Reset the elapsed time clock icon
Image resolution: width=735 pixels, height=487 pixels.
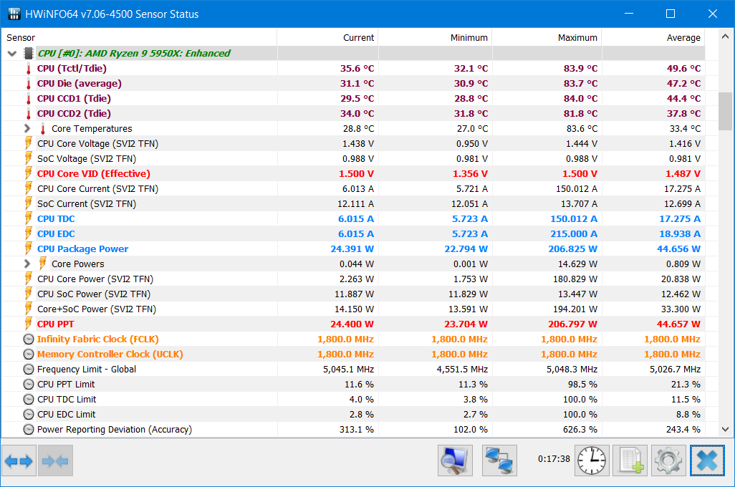592,461
